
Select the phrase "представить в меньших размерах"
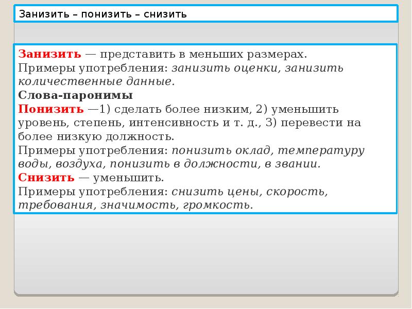pos(203,54)
